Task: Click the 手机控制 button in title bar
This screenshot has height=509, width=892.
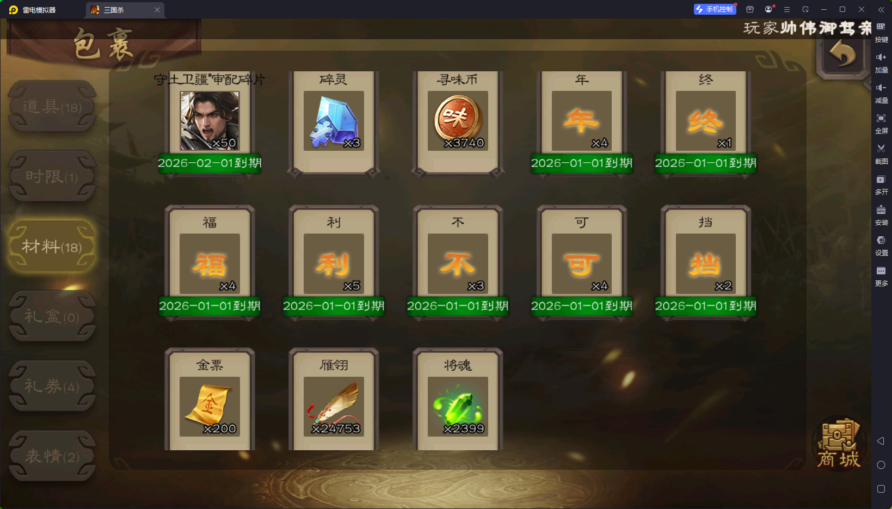Action: 715,9
